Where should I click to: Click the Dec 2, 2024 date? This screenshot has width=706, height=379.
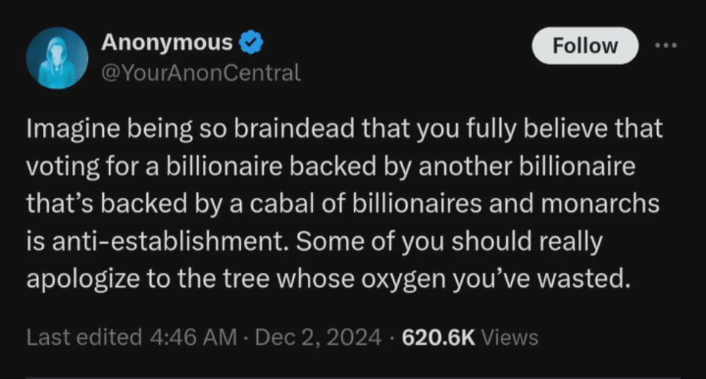pos(319,337)
